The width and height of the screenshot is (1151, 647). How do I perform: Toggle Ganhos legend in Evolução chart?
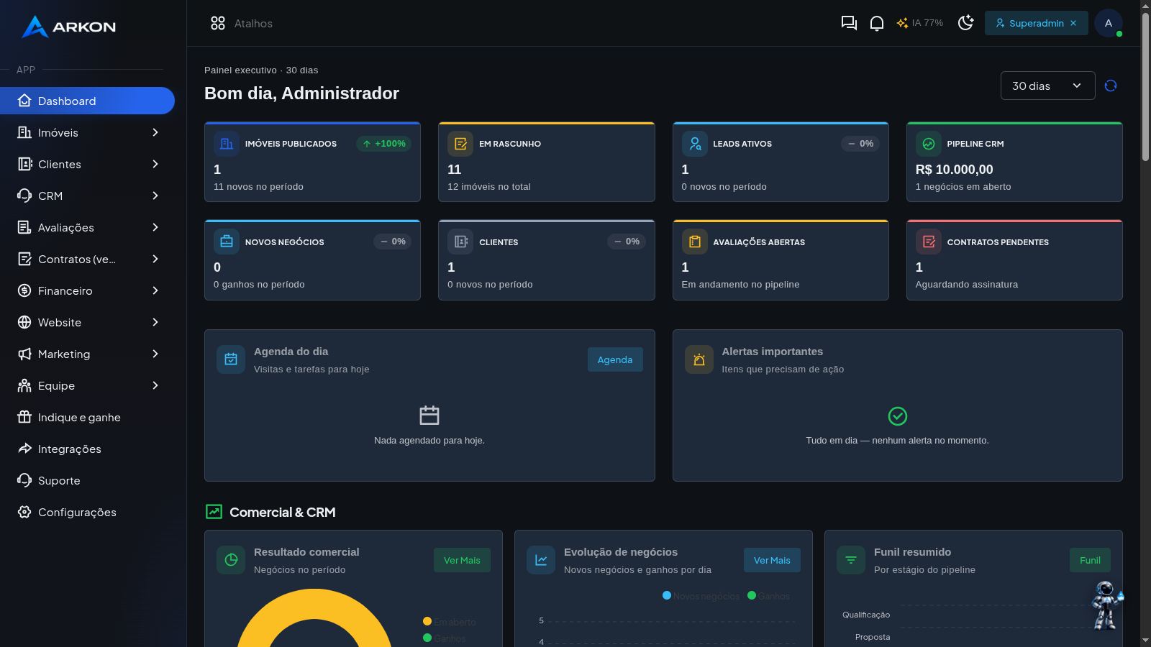click(768, 596)
